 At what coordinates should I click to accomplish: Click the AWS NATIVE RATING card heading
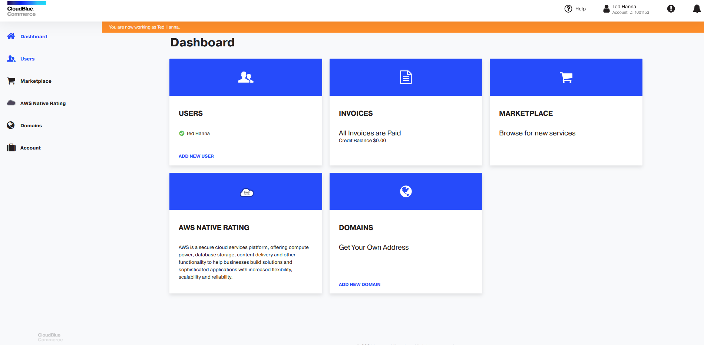[x=214, y=228]
